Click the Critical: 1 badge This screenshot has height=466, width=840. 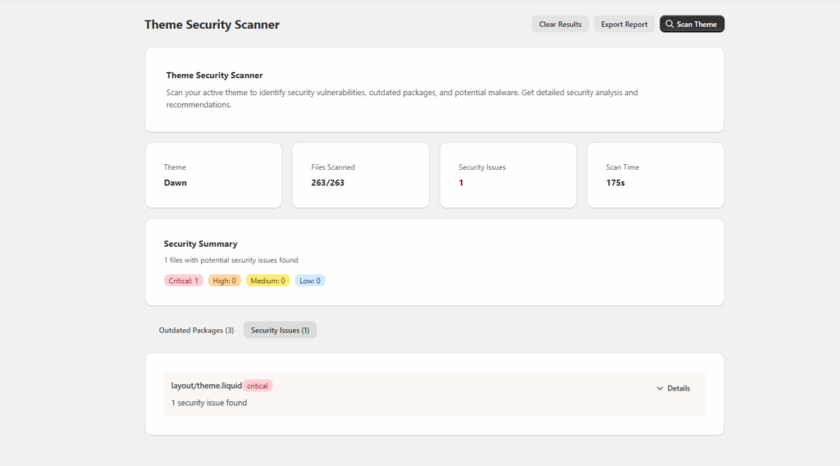[x=183, y=281]
